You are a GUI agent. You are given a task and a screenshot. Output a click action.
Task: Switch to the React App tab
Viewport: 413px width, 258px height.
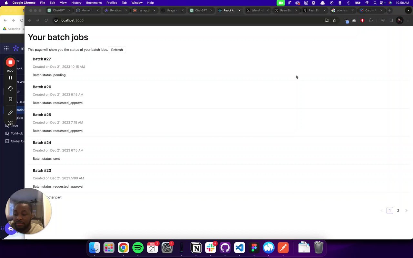coord(229,10)
